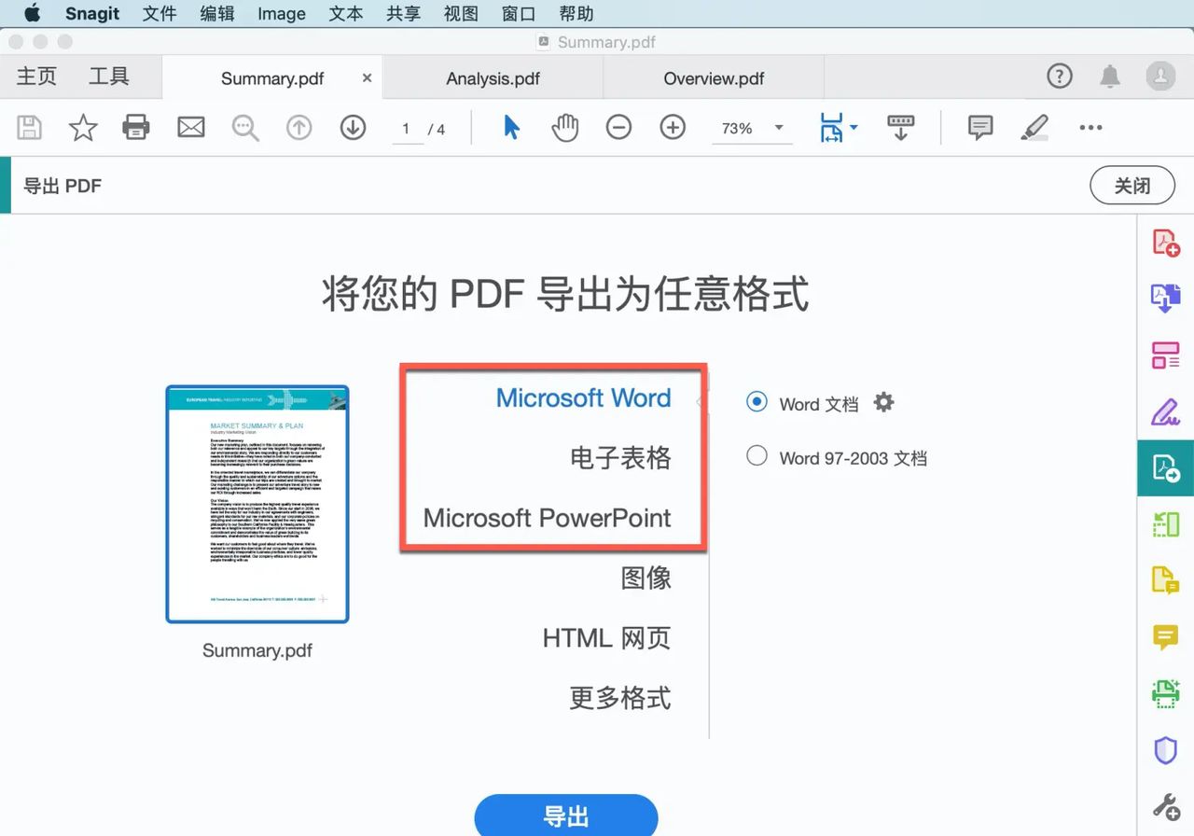The image size is (1194, 836).
Task: Open the 文件 menu
Action: pos(160,13)
